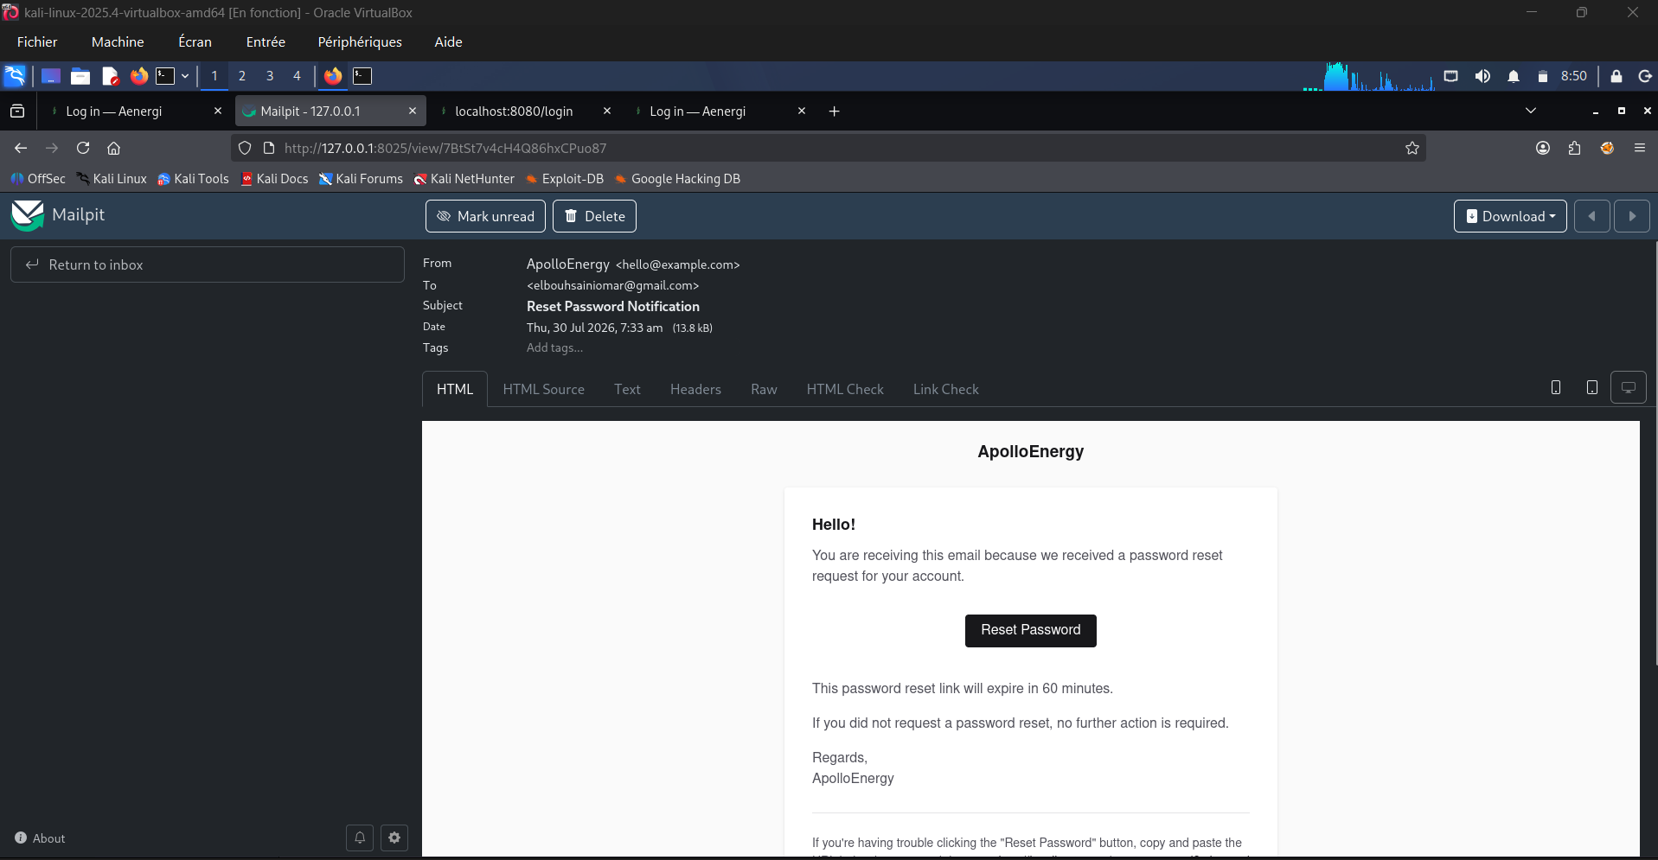The height and width of the screenshot is (860, 1658).
Task: Open Firefox account icon
Action: 1543,148
